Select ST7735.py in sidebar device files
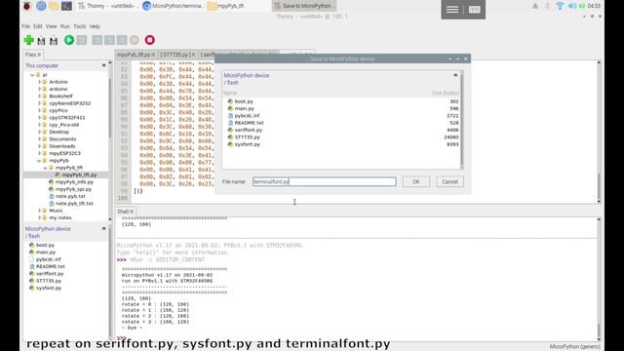 [x=49, y=281]
